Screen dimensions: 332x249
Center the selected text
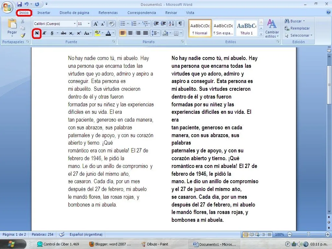click(130, 33)
